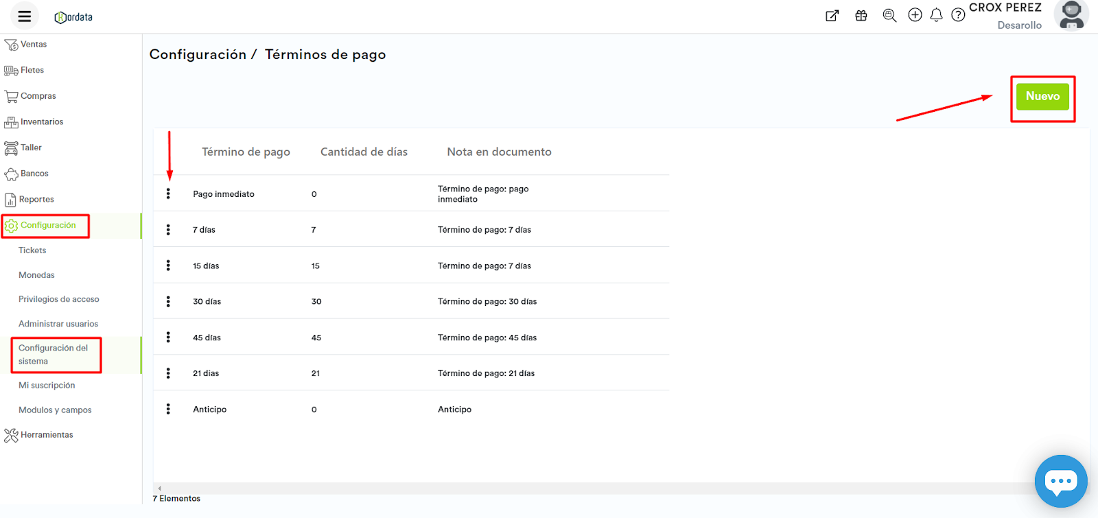The height and width of the screenshot is (518, 1098).
Task: Open three-dot menu for 21 días row
Action: pos(168,373)
